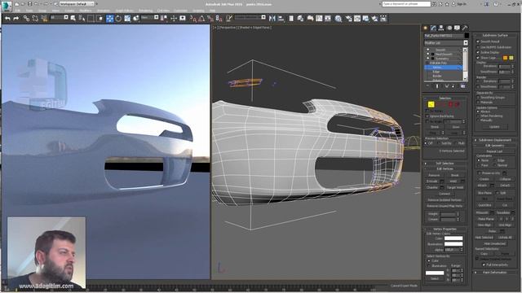Select the When Rendering update option
This screenshot has height=293, width=522.
pos(478,116)
